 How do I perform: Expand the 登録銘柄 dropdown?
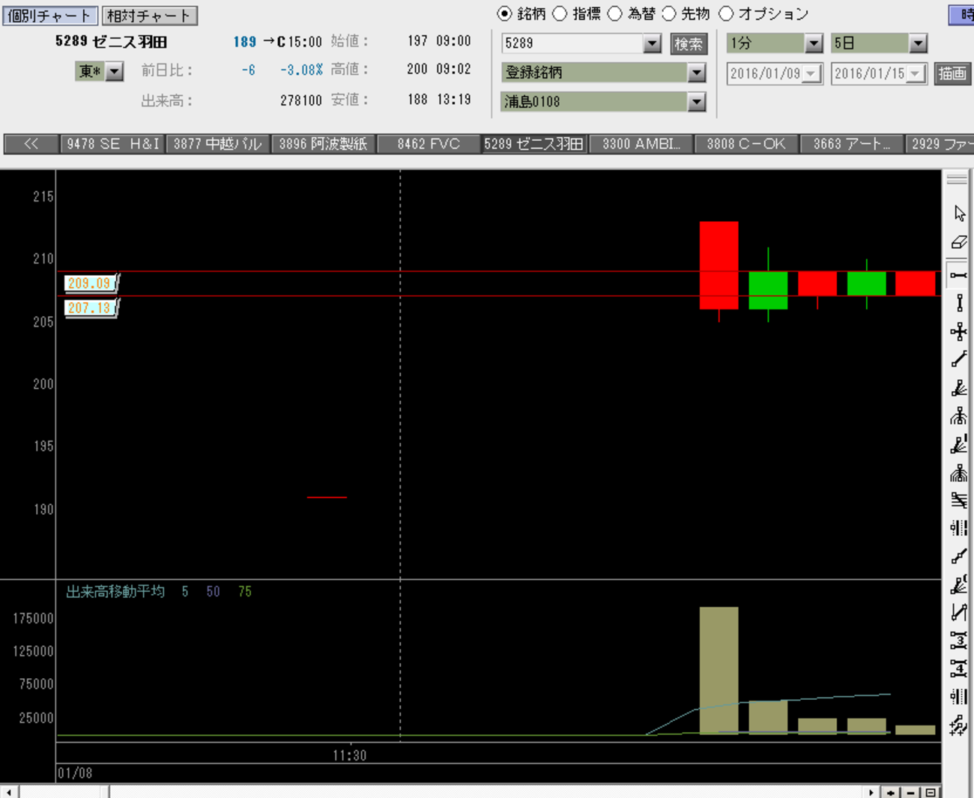(x=697, y=73)
